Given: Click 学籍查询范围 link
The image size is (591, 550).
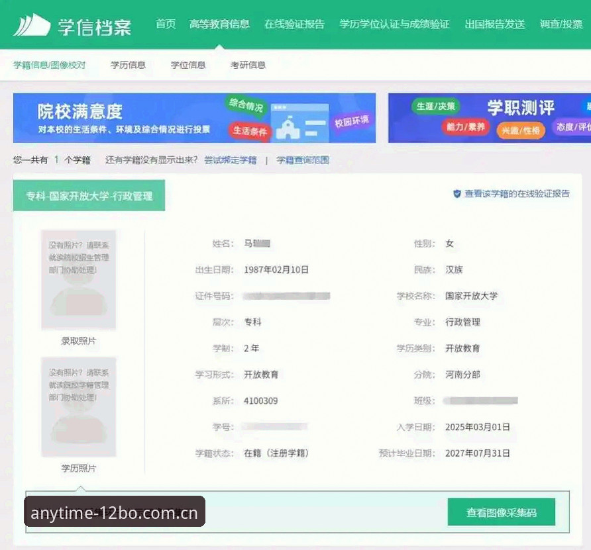Looking at the screenshot, I should (303, 160).
